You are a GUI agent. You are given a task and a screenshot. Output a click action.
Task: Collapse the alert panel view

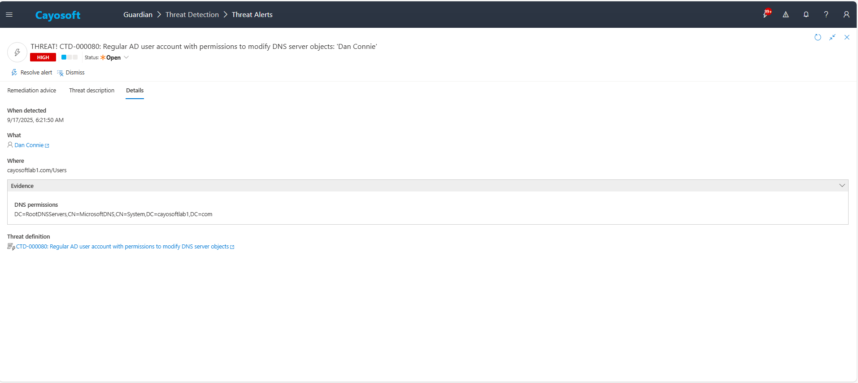(x=832, y=37)
